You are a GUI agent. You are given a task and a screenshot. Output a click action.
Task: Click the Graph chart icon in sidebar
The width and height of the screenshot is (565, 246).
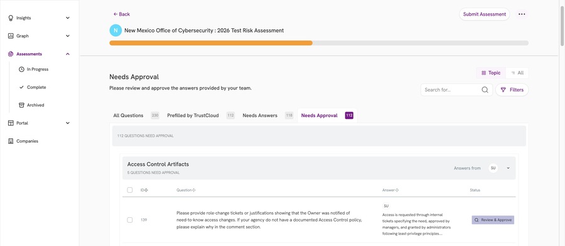[11, 36]
